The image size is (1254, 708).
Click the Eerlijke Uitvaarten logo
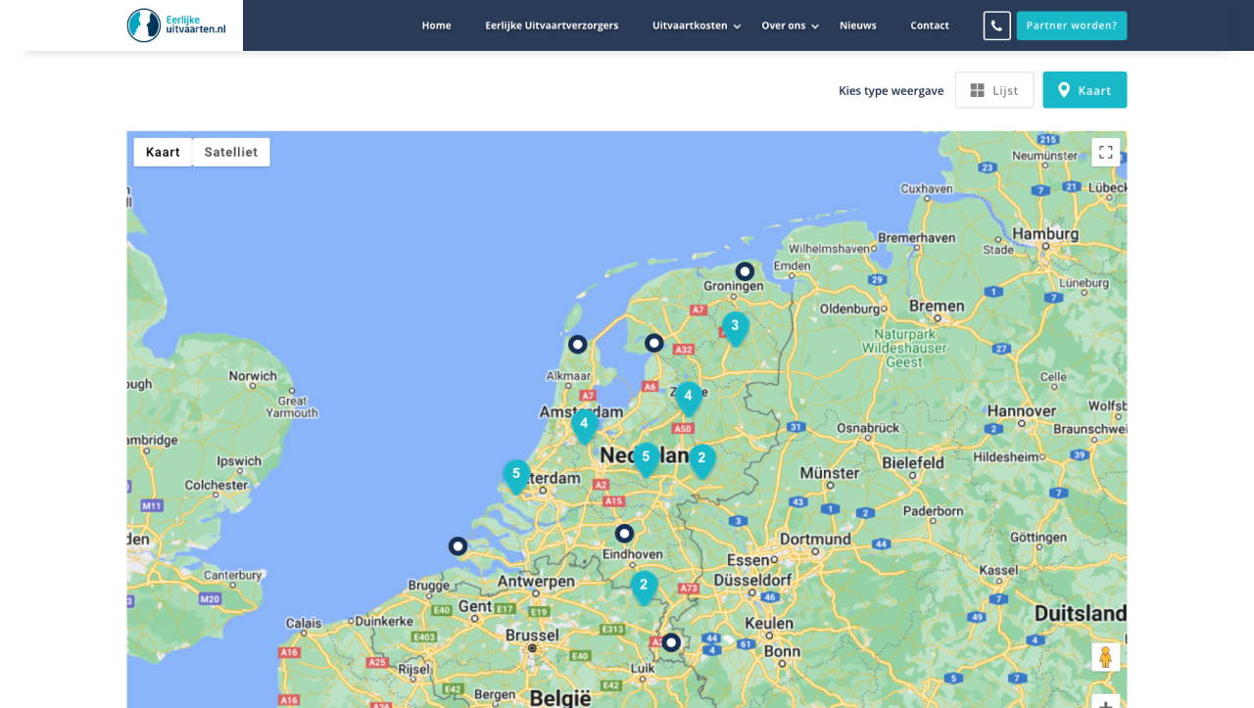tap(176, 25)
